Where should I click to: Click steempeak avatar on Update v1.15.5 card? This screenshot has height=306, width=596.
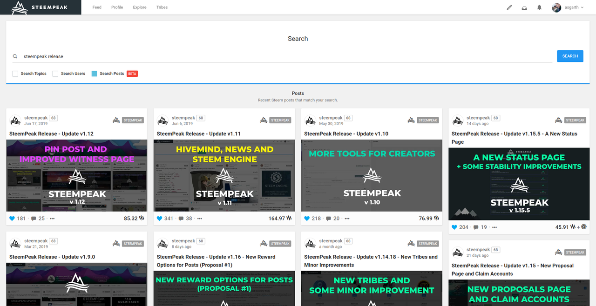(x=458, y=120)
